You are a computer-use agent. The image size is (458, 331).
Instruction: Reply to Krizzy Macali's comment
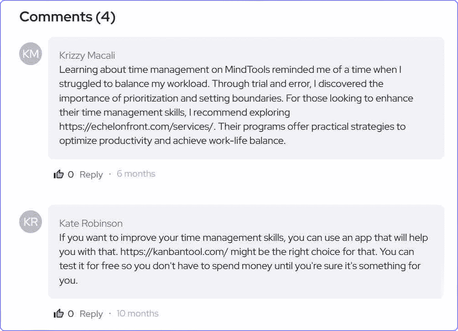91,174
